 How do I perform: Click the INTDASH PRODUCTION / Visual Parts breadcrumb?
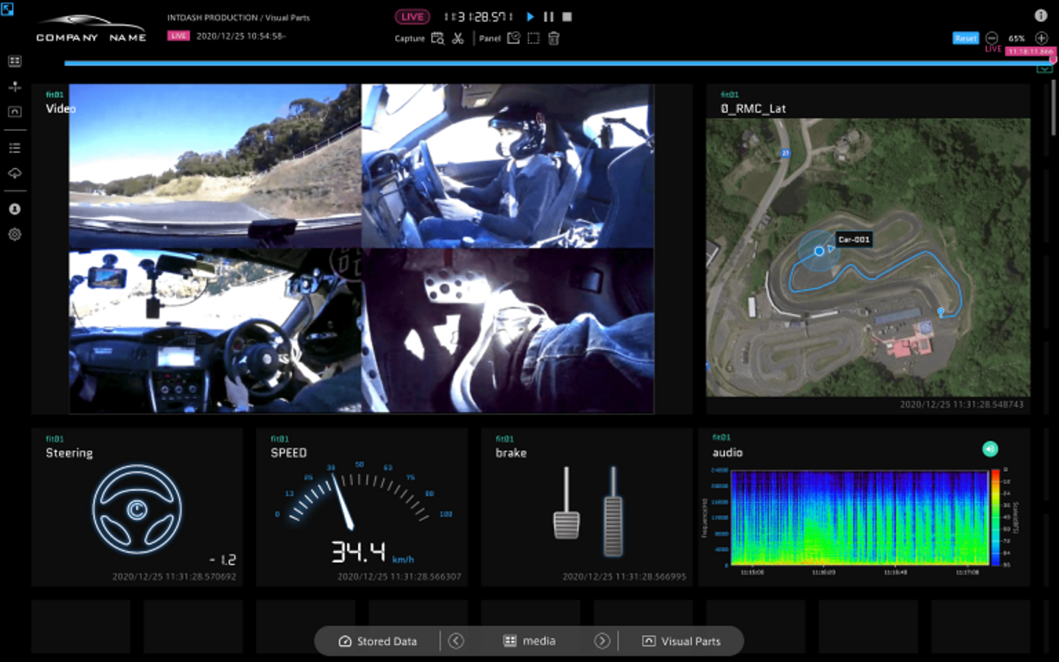(x=238, y=18)
